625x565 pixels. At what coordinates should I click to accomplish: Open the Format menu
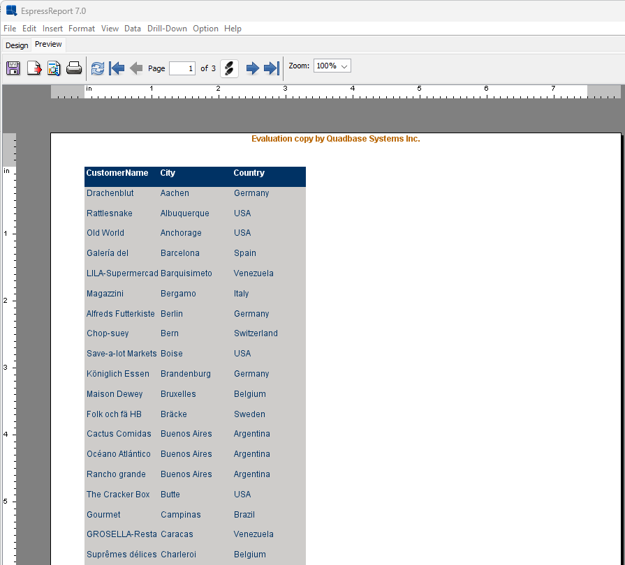82,29
